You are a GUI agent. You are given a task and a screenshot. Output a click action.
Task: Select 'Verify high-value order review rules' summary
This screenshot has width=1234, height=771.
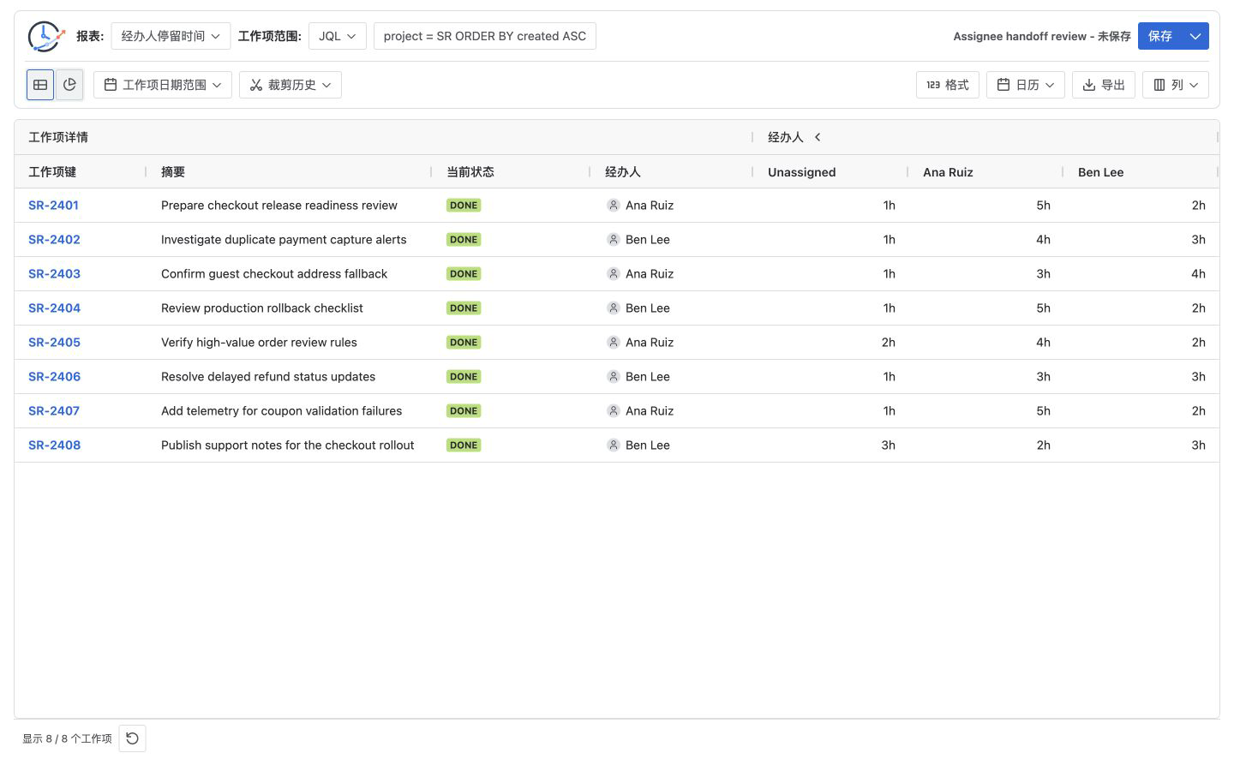[x=259, y=343]
